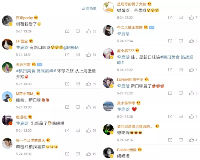Open 鹿小雾777's username profile
The width and height of the screenshot is (200, 160).
[125, 51]
